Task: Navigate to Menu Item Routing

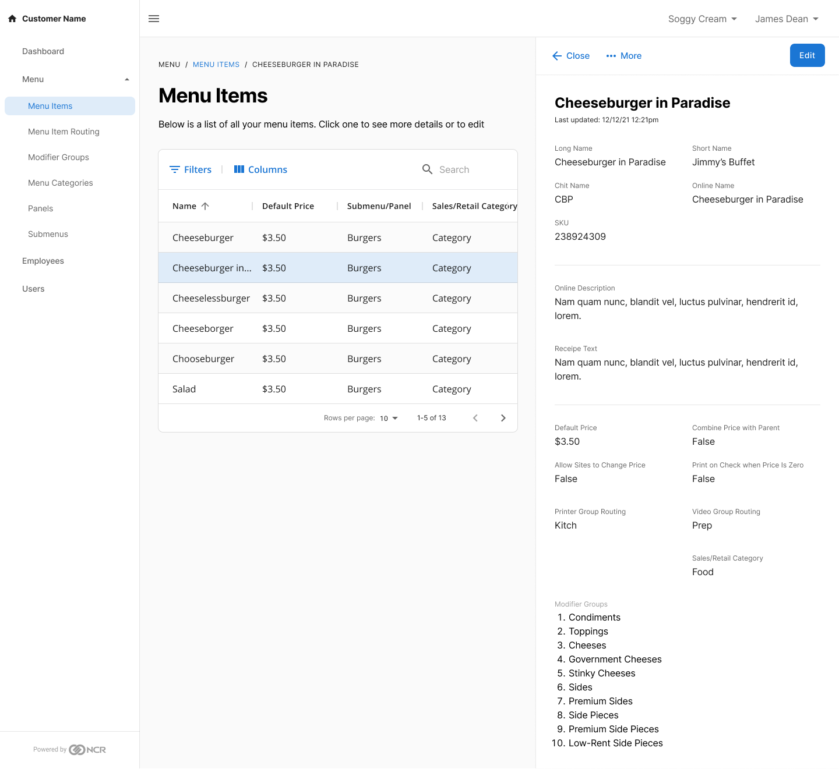Action: coord(64,132)
